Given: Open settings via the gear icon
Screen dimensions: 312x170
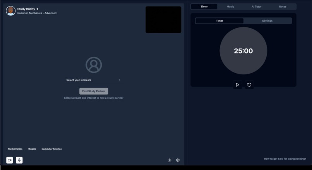Looking at the screenshot, I should click(x=178, y=160).
